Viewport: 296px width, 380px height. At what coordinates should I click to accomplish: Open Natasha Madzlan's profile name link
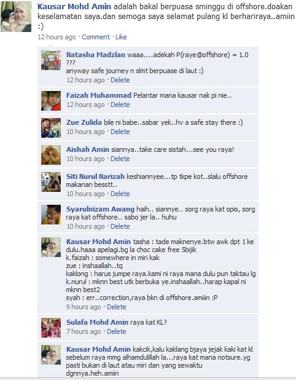[96, 55]
